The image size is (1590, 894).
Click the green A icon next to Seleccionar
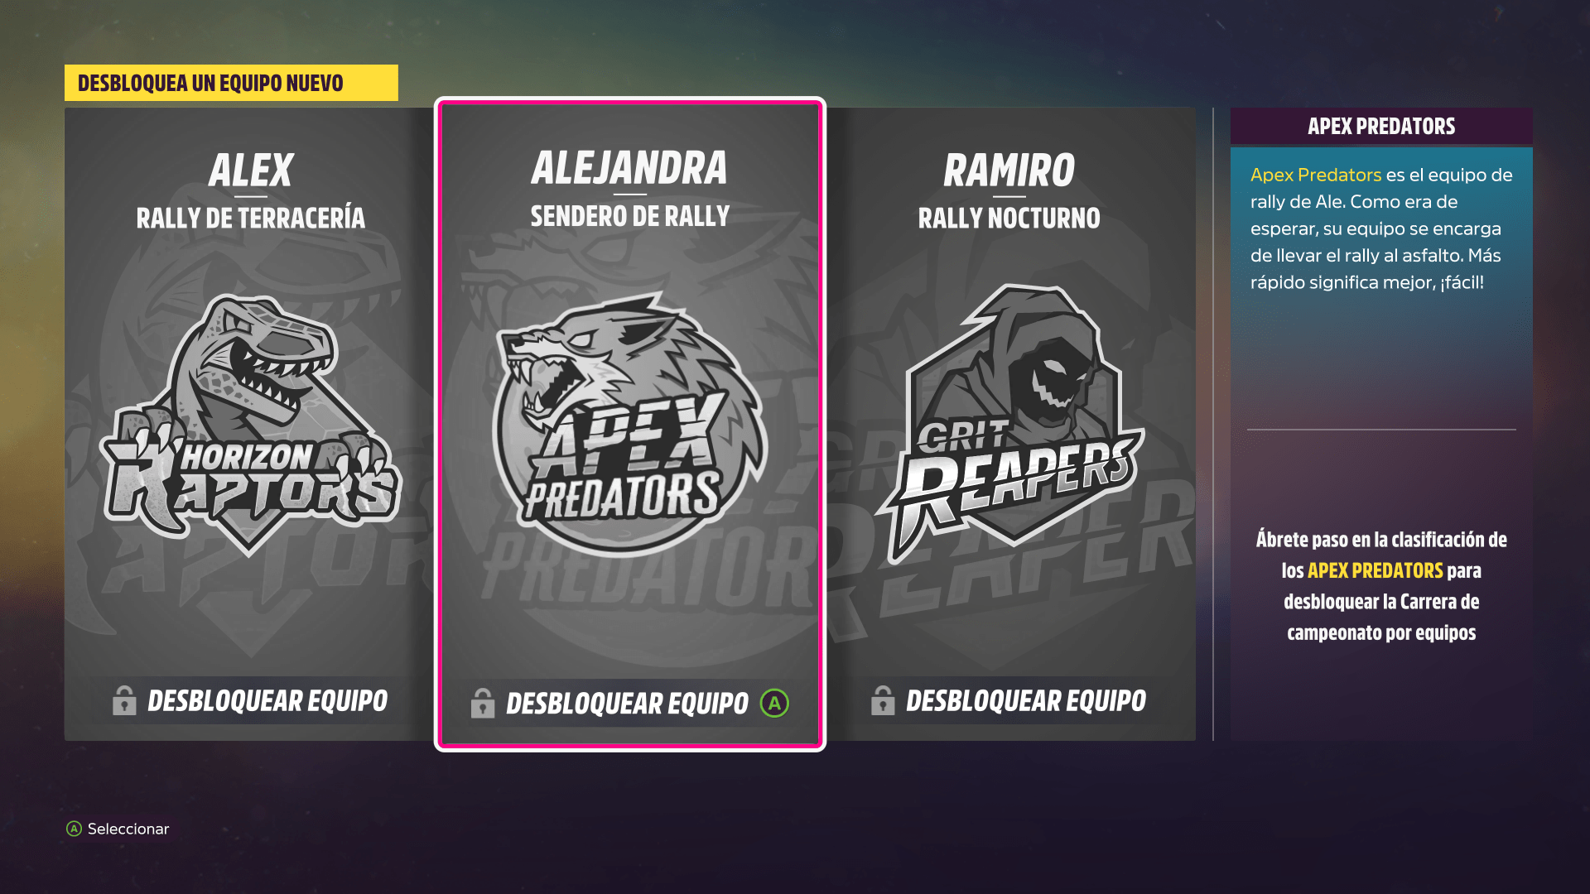pyautogui.click(x=75, y=829)
